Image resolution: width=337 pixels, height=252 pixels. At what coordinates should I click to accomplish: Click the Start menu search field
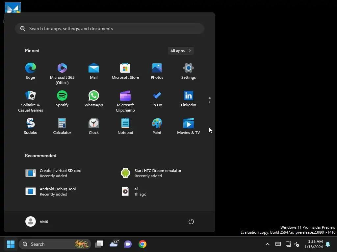[x=110, y=29]
